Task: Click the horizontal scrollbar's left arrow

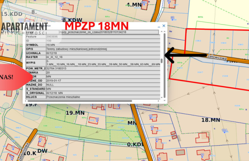Action: (26, 101)
